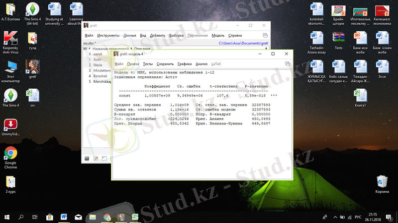Open the Модель menu in gretl
The height and width of the screenshot is (223, 398).
pyautogui.click(x=218, y=36)
